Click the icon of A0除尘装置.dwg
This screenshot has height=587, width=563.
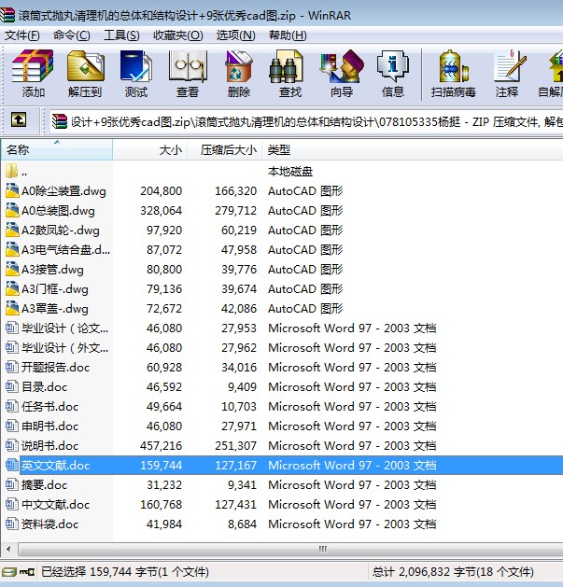[12, 190]
